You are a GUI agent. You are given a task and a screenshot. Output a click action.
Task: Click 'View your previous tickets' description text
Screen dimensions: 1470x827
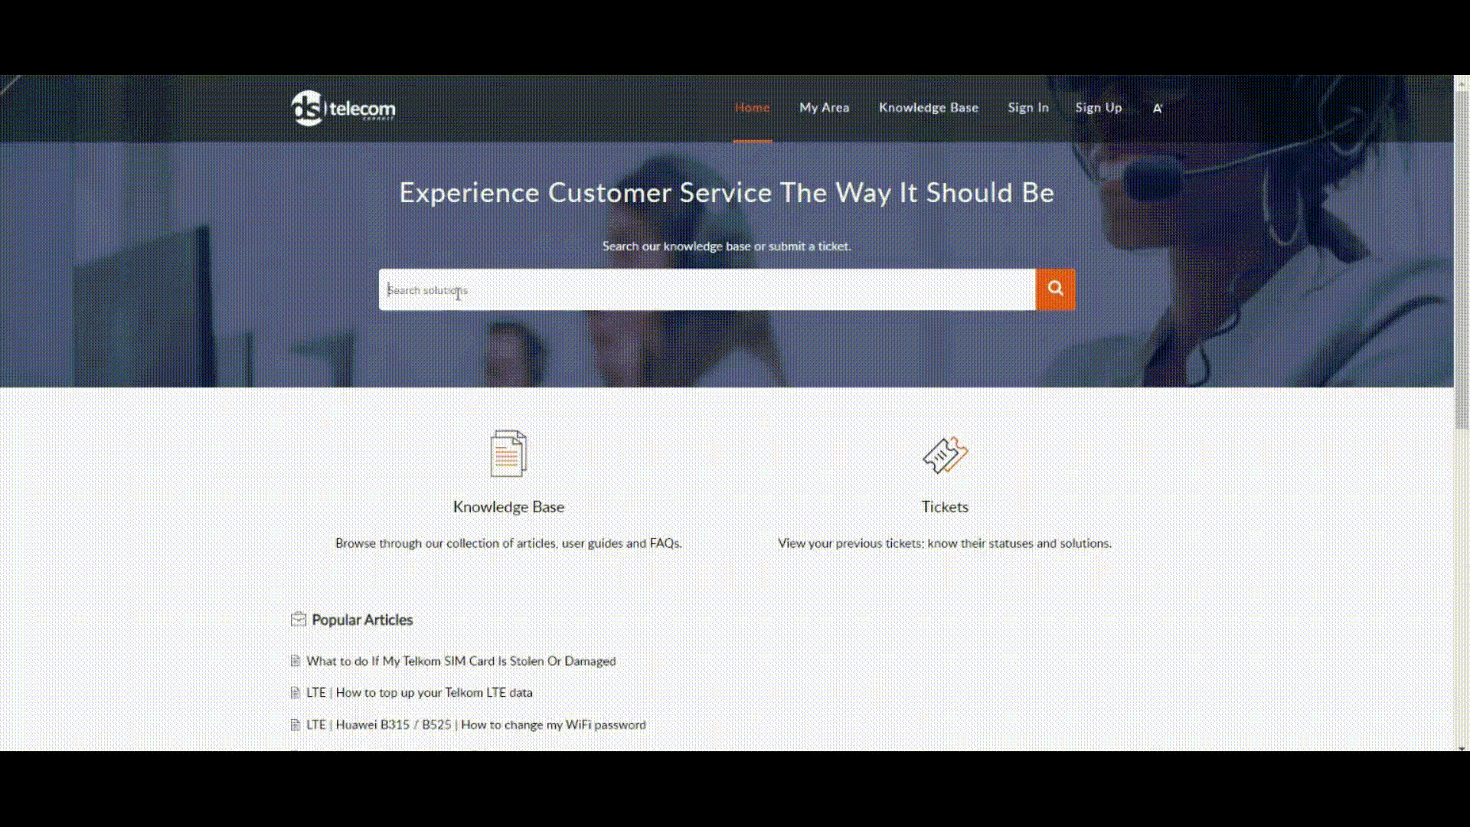click(945, 543)
